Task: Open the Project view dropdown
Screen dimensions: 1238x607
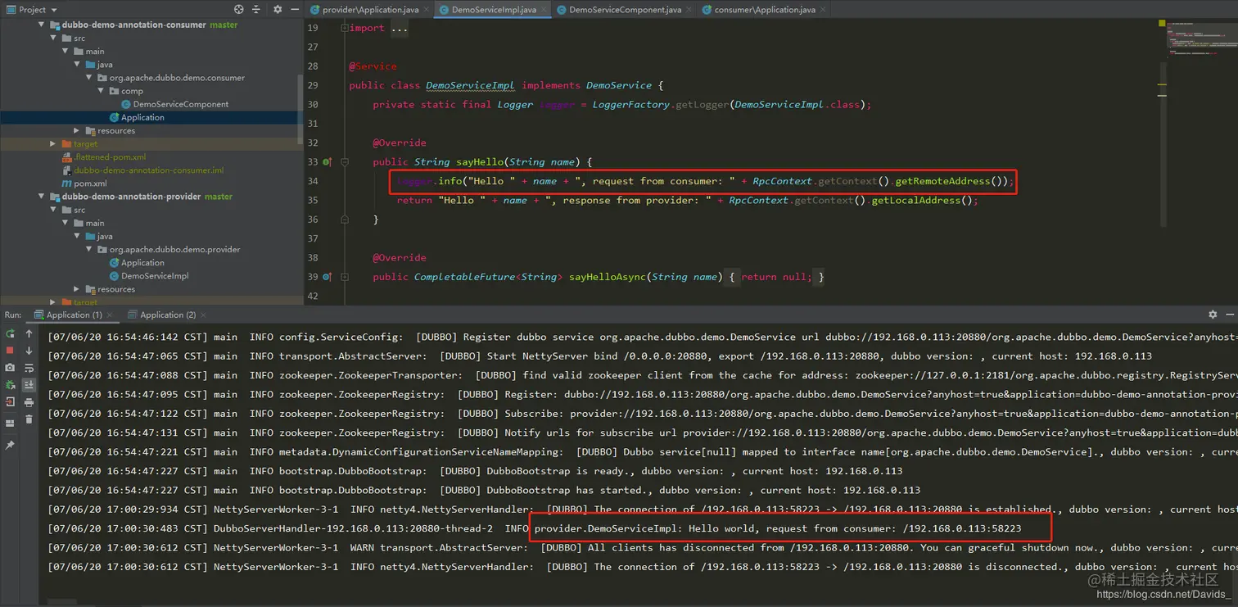Action: click(33, 9)
